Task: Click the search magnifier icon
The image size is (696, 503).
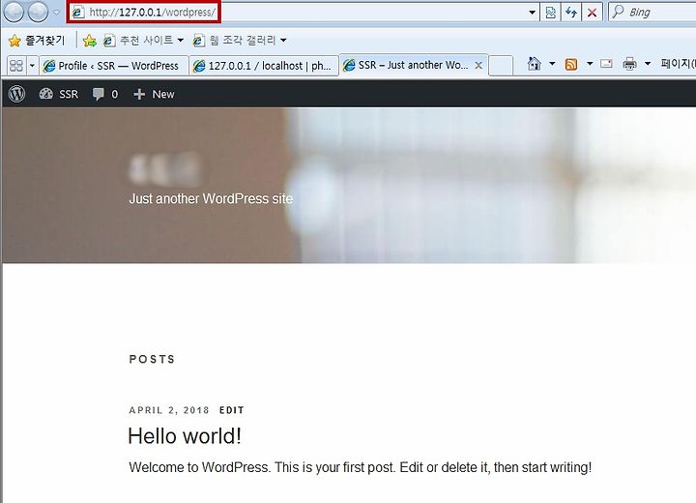Action: click(x=618, y=12)
